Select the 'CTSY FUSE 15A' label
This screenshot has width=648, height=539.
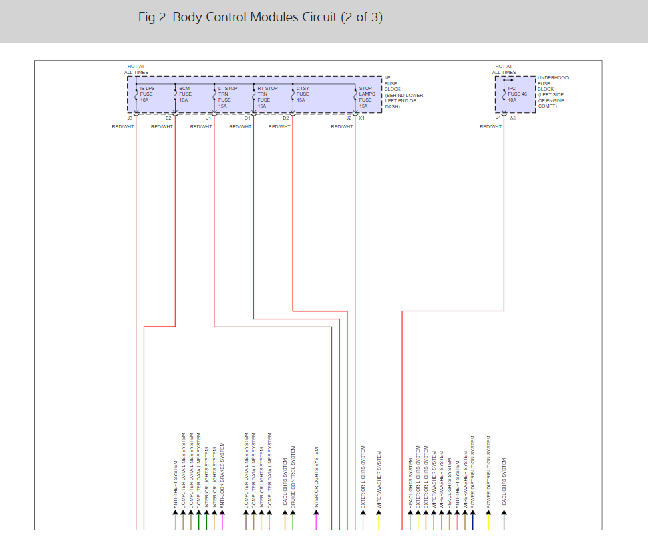(x=303, y=94)
